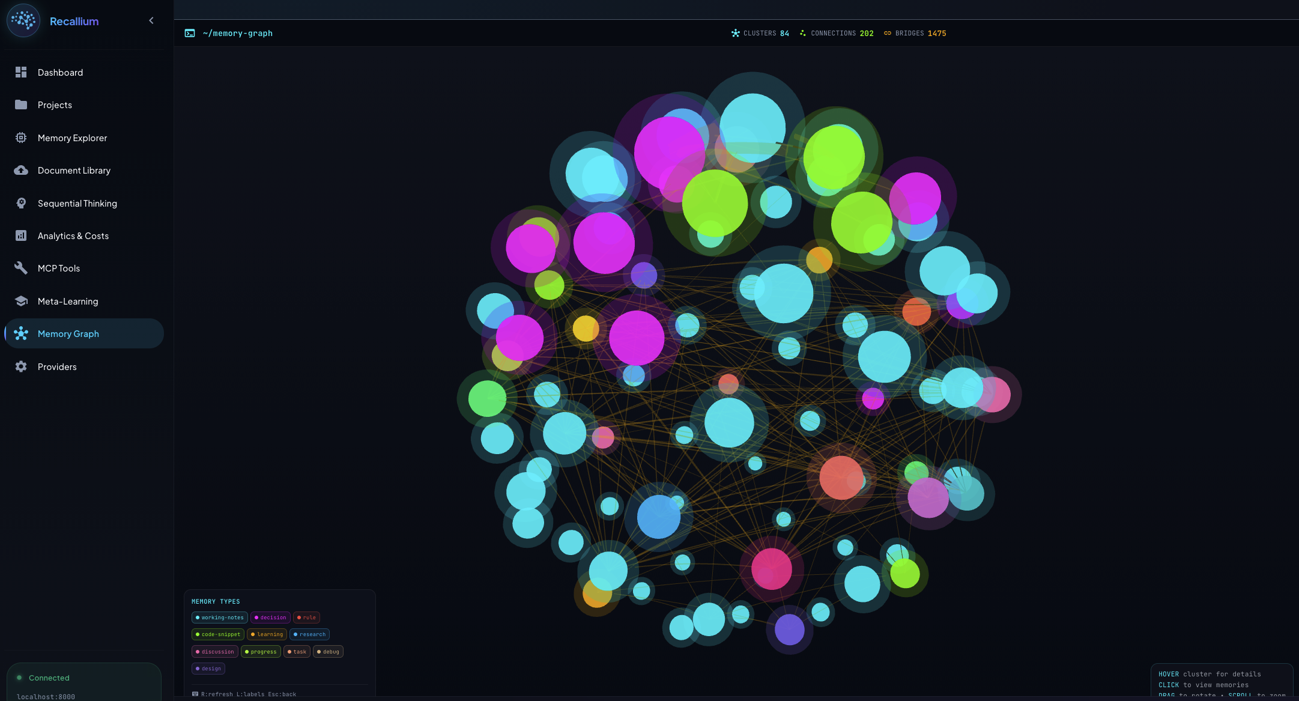Select the Sequential Thinking bulb icon

(20, 203)
